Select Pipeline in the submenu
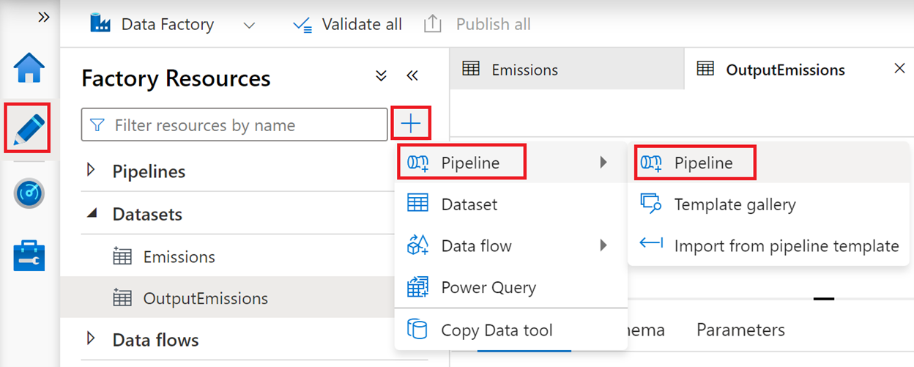This screenshot has height=367, width=914. coord(770,163)
